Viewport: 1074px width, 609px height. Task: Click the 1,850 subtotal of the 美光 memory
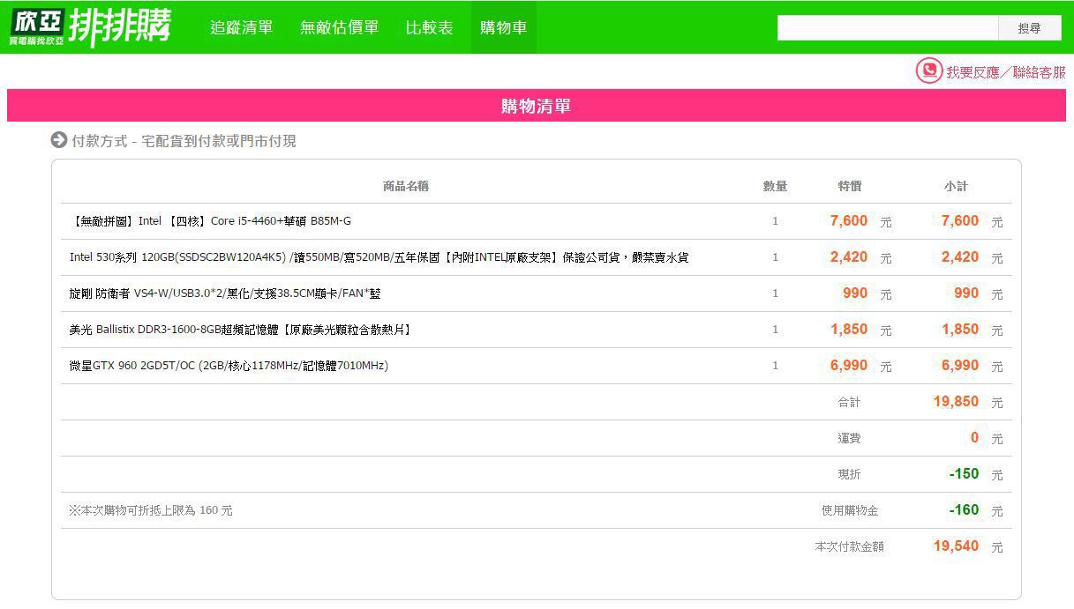click(x=960, y=330)
